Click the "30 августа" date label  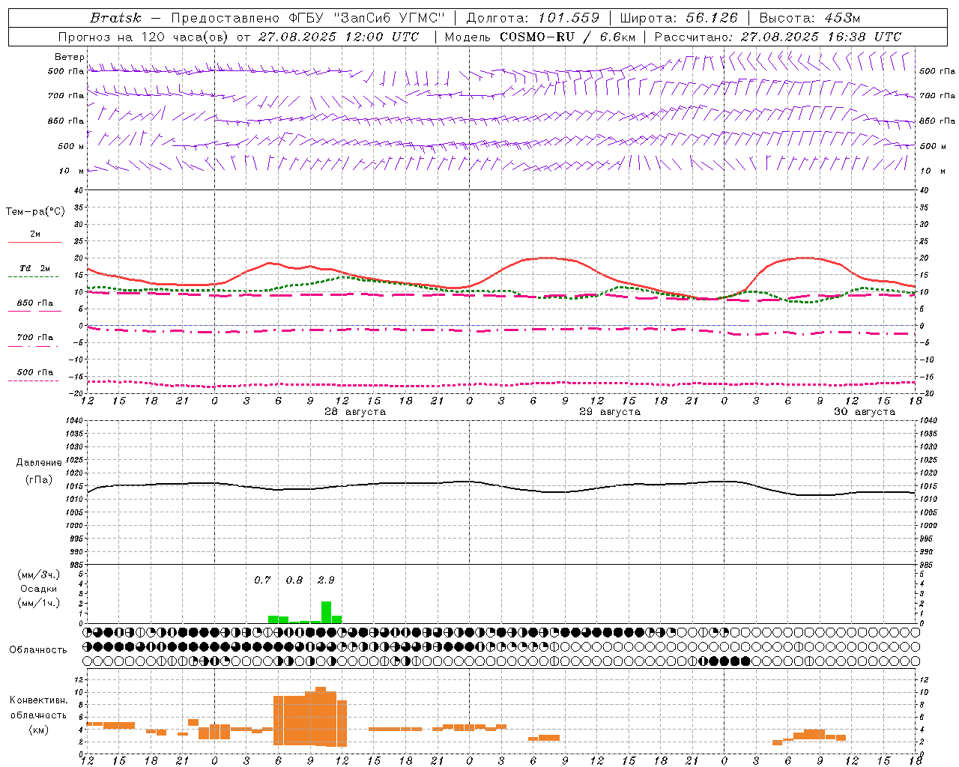[865, 412]
